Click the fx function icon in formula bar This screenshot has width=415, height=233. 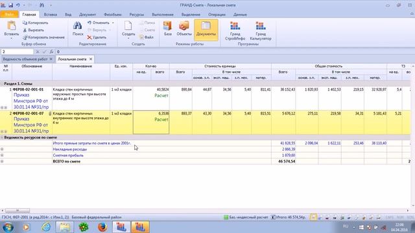coord(51,52)
